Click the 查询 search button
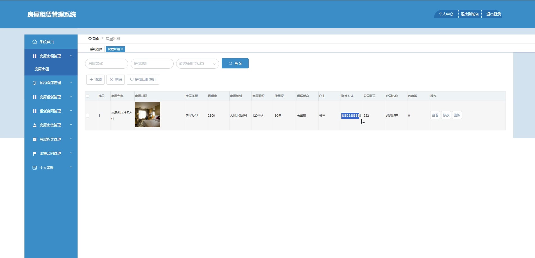535x258 pixels. pos(235,63)
